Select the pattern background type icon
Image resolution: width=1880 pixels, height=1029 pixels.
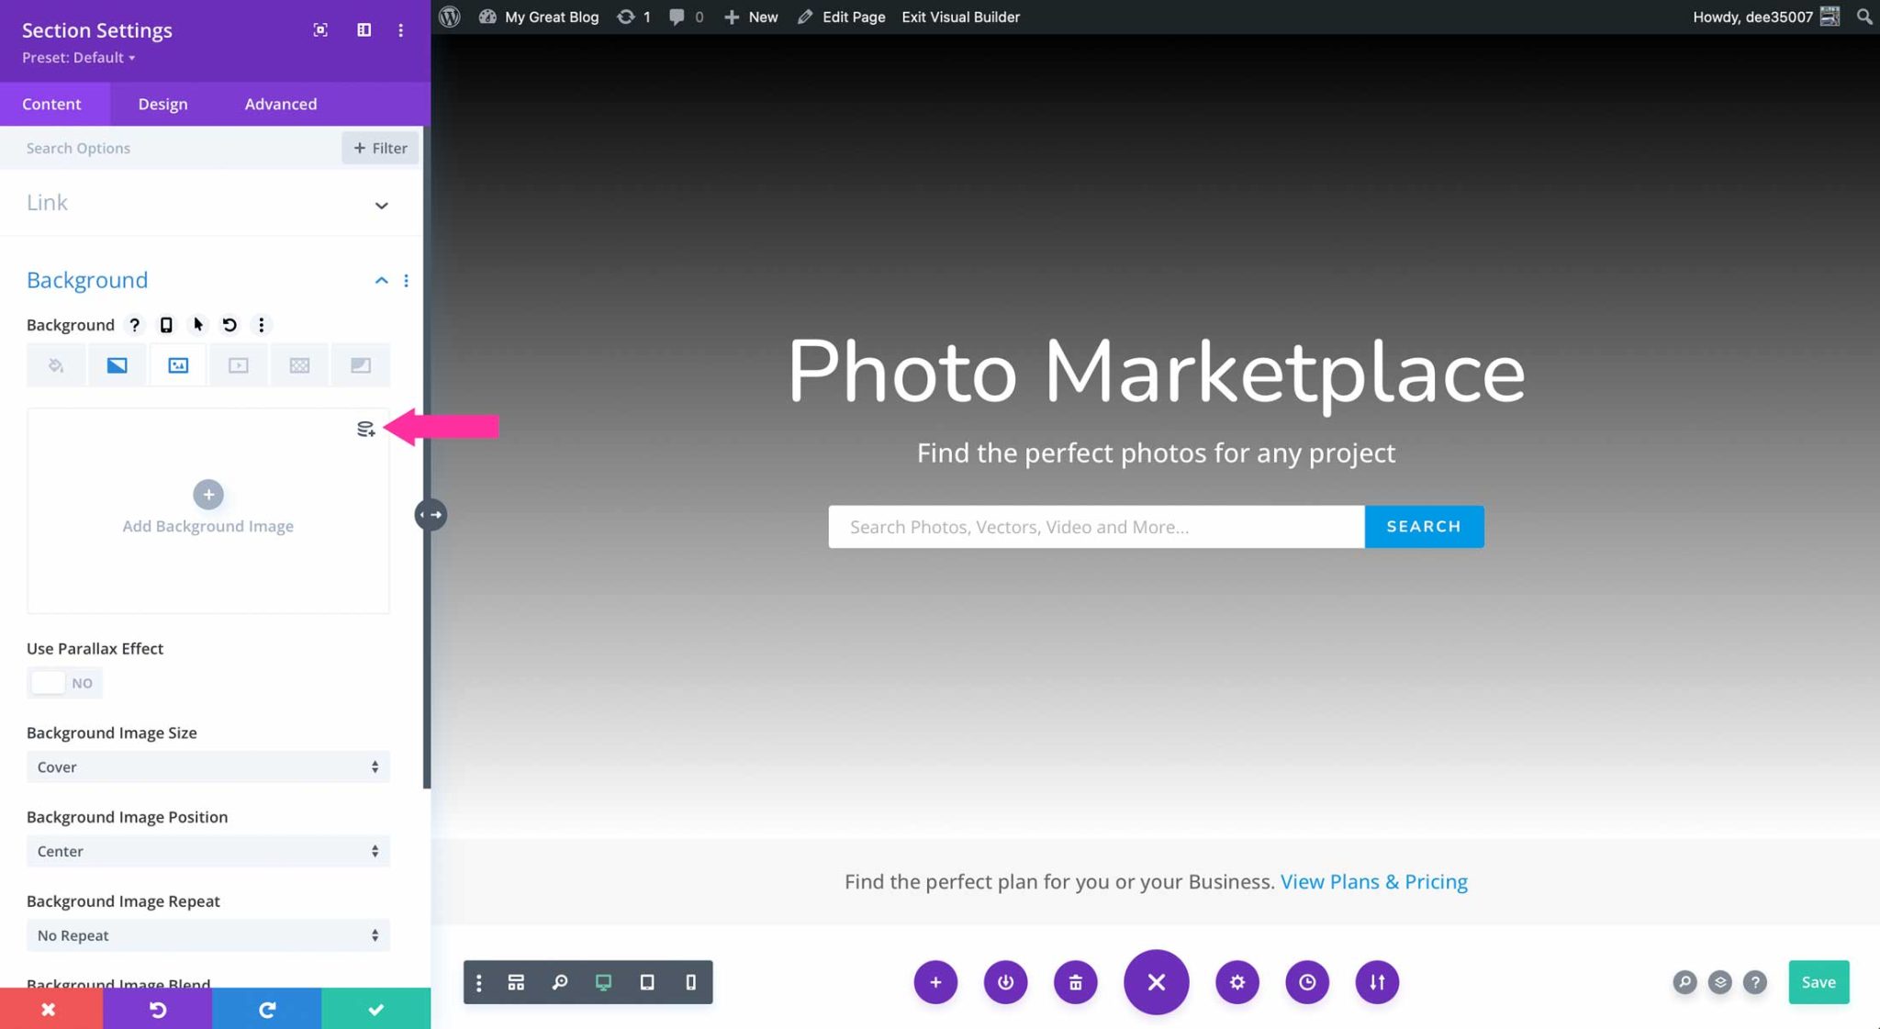[x=297, y=365]
